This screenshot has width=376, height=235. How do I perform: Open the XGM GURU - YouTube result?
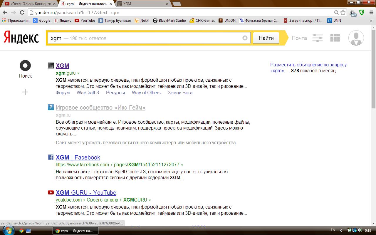(86, 193)
